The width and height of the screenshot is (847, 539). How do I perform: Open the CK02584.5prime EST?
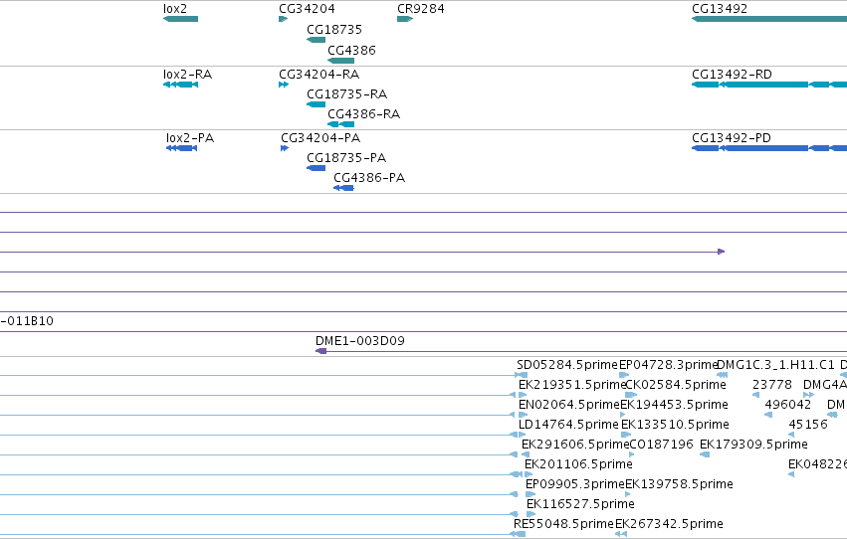(x=631, y=395)
